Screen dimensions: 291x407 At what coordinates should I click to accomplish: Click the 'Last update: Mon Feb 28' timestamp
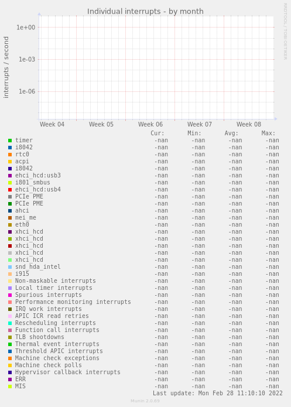point(218,393)
